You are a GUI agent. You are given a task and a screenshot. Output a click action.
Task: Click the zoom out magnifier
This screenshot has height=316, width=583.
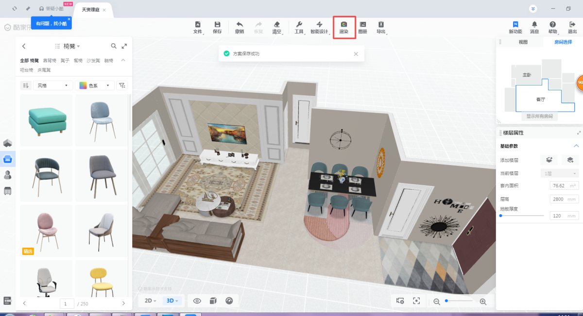[x=436, y=301]
